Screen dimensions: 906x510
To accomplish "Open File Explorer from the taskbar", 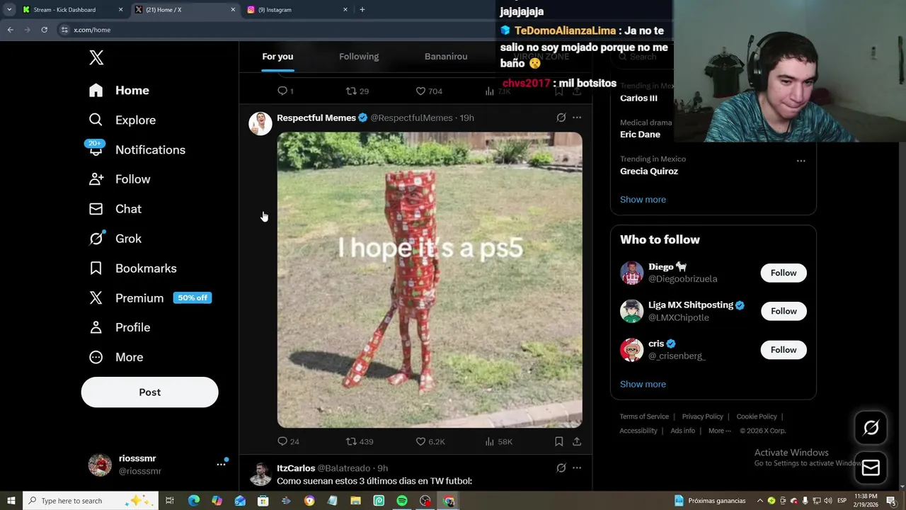I will point(356,501).
